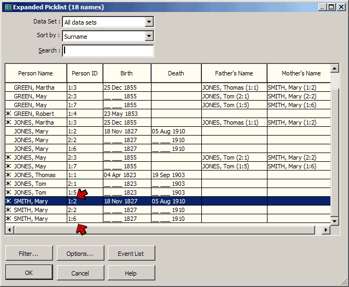
Task: Select the row GREEN, Martha
Action: click(x=168, y=87)
